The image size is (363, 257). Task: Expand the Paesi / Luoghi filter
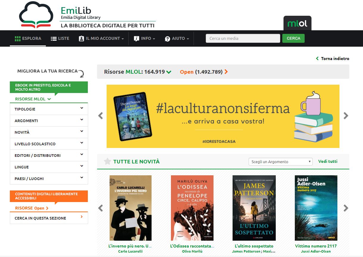(49, 179)
